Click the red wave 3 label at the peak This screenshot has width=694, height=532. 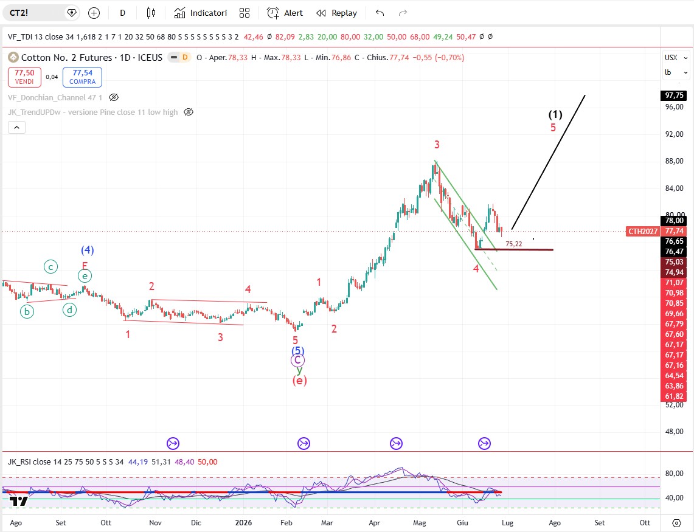click(x=437, y=145)
